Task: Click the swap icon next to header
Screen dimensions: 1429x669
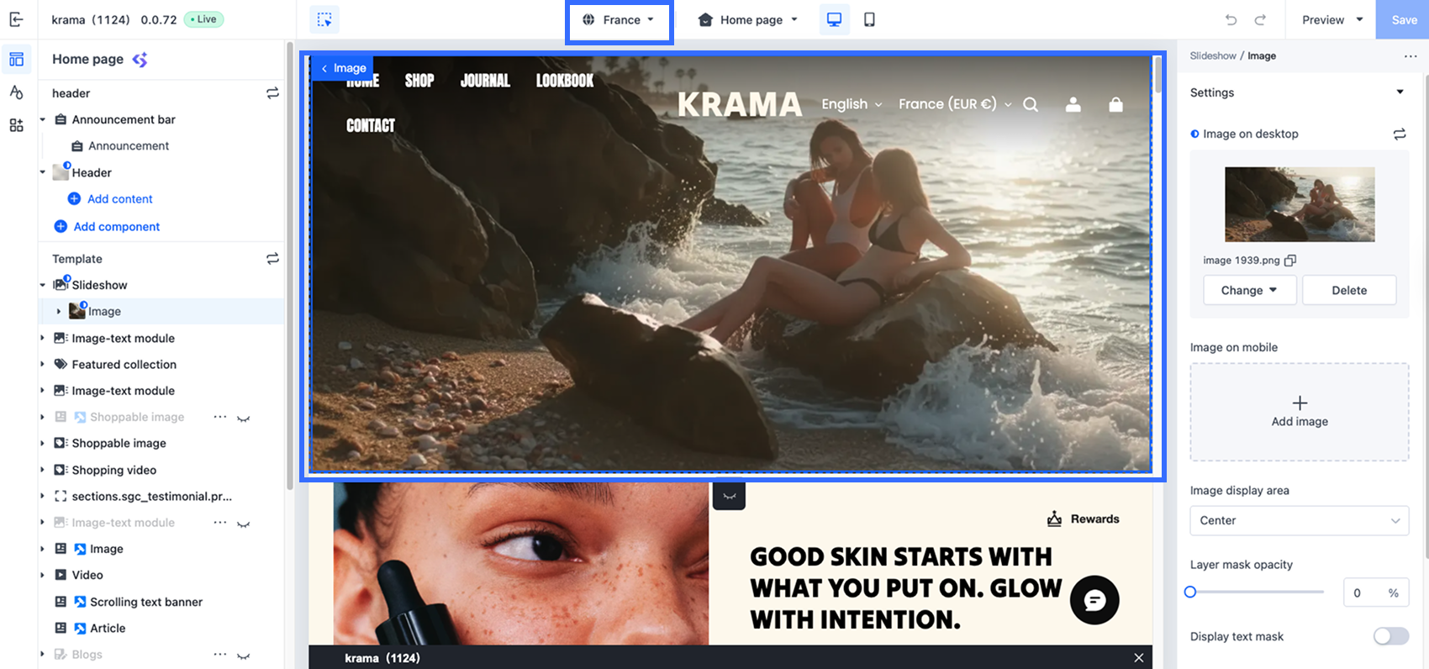Action: coord(272,93)
